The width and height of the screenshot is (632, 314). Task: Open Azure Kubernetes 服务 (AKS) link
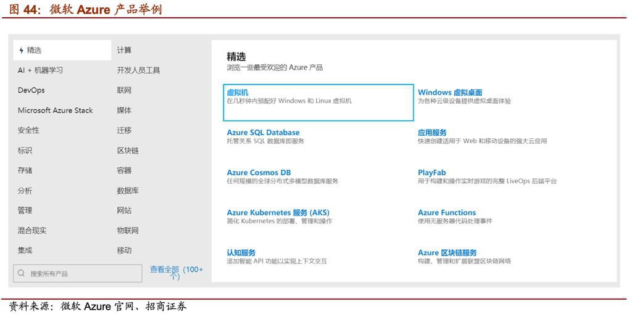pos(278,212)
